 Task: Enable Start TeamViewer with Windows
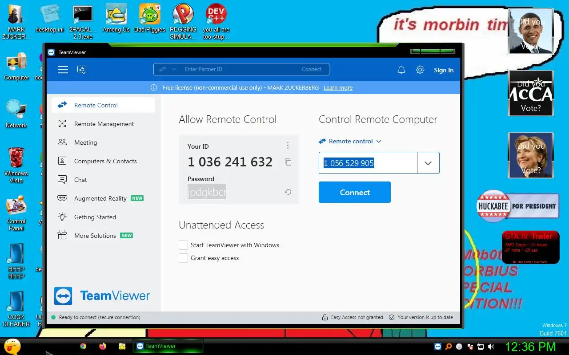[183, 245]
